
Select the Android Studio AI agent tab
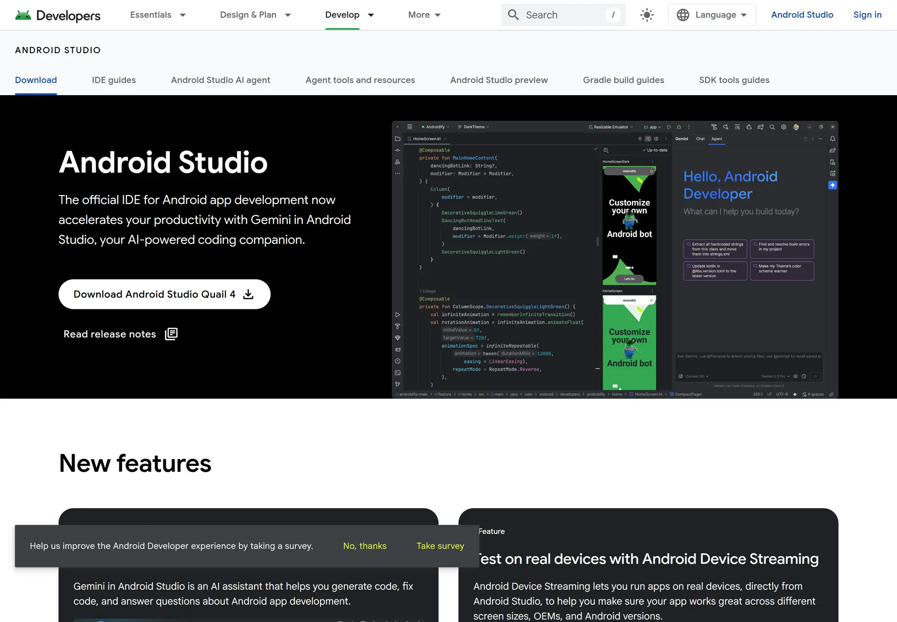(x=221, y=80)
